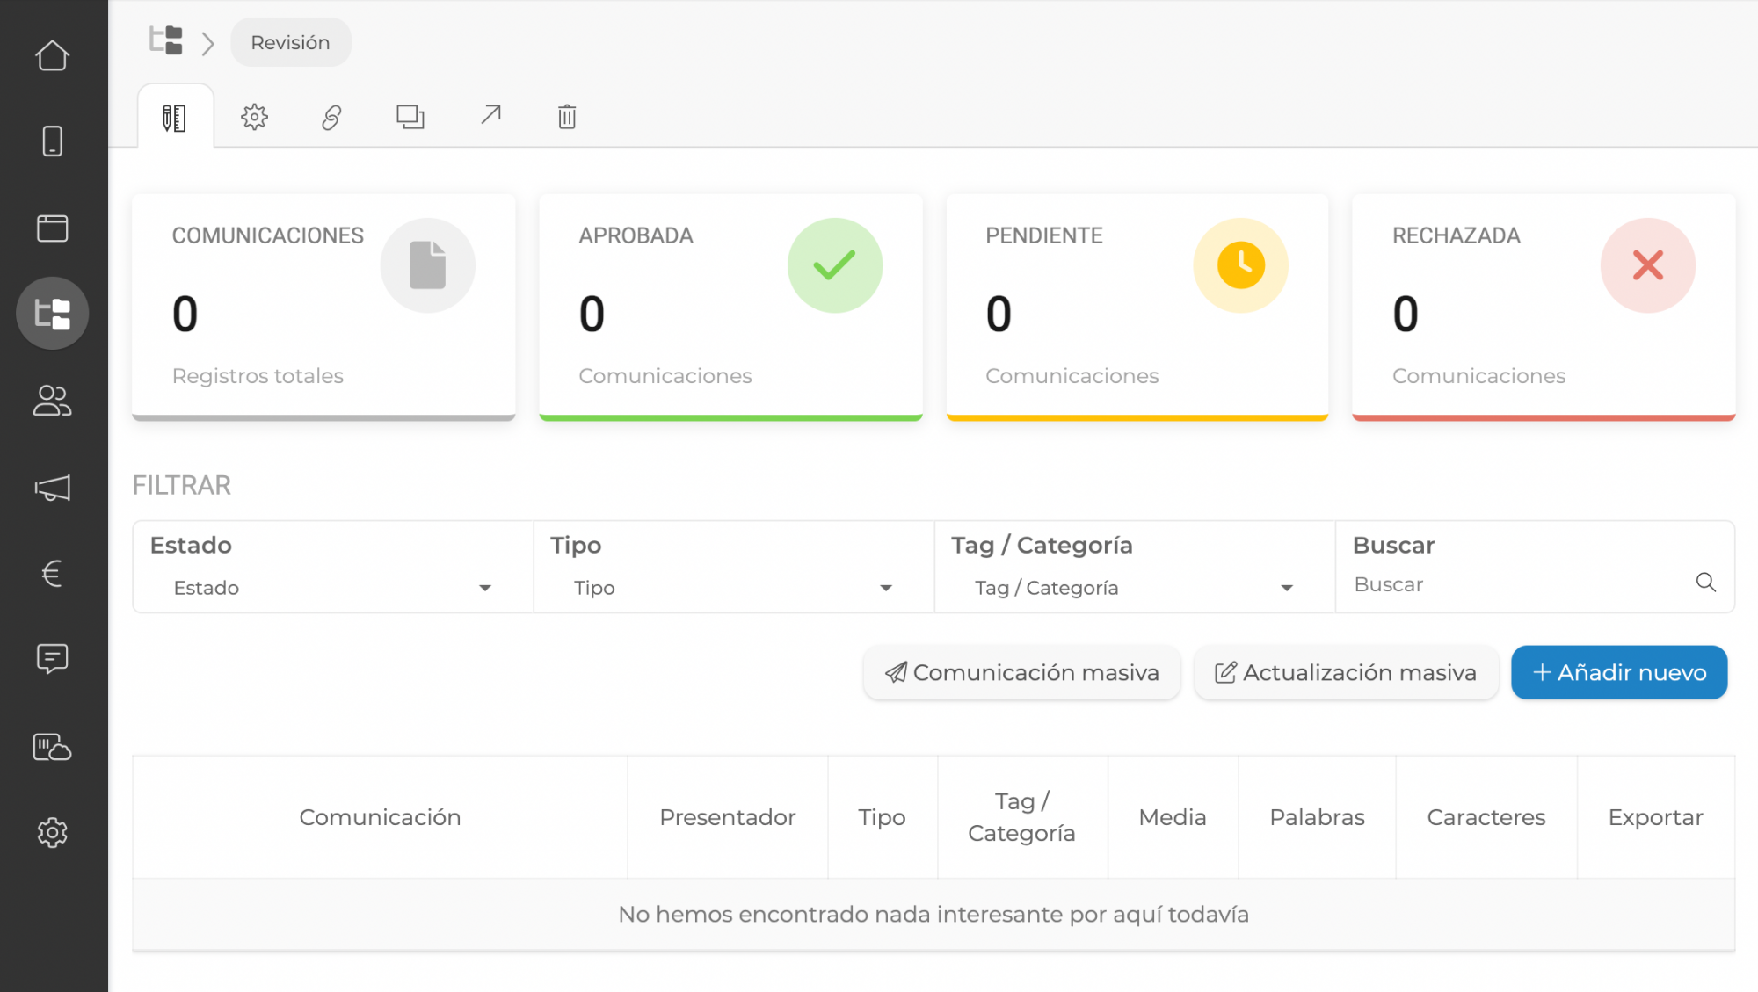
Task: Click the Comunicación masiva button
Action: click(x=1021, y=672)
